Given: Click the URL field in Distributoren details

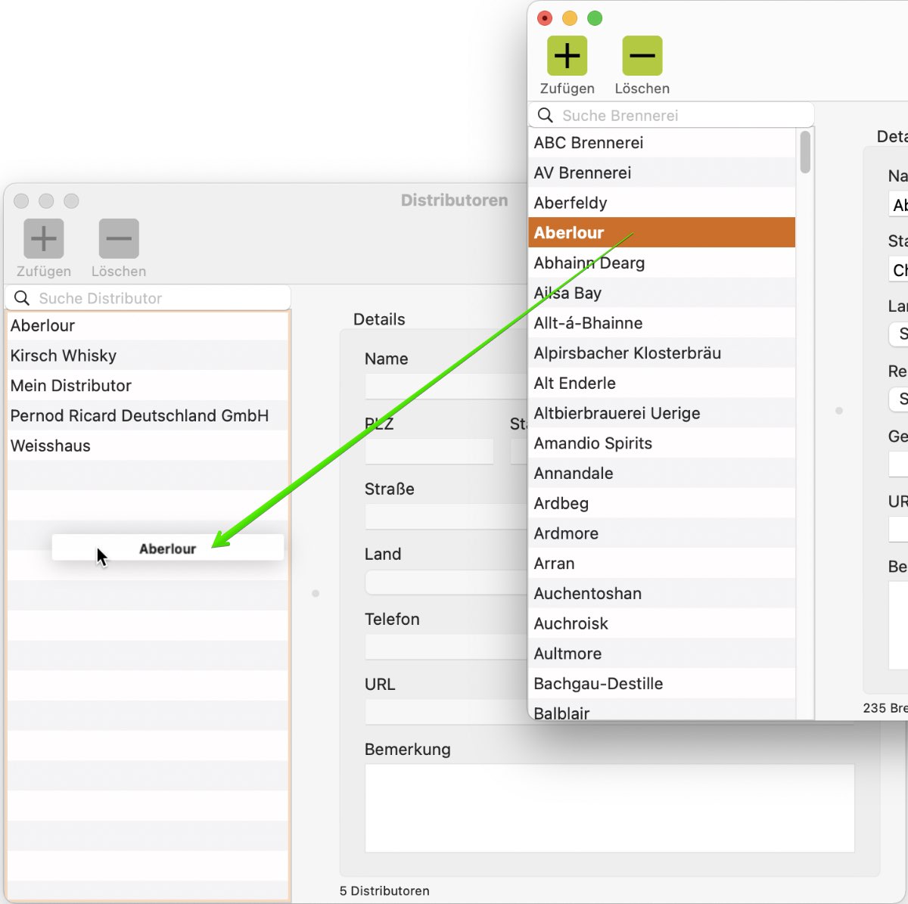Looking at the screenshot, I should 446,712.
